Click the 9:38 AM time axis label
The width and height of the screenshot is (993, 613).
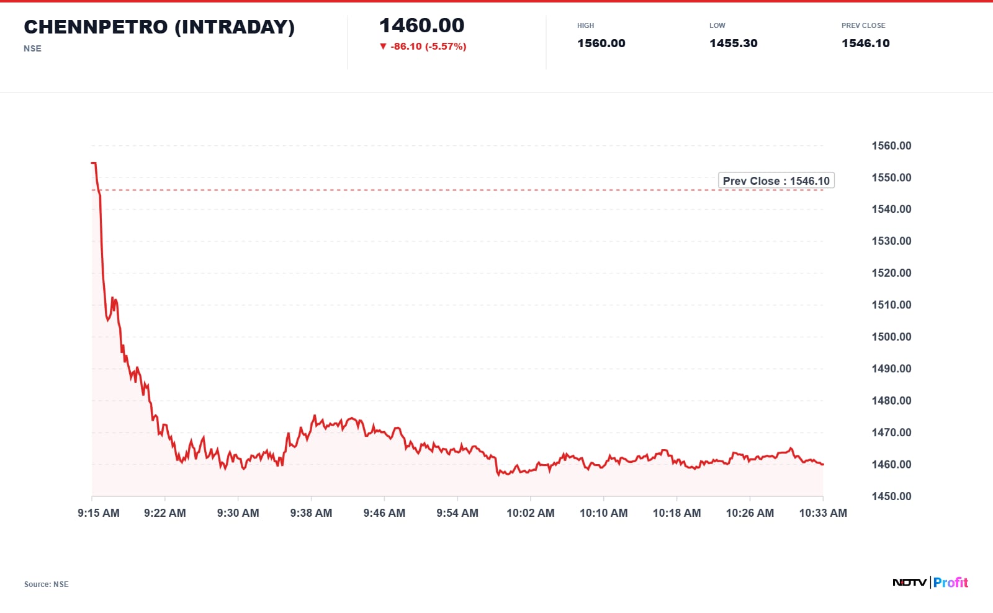[x=311, y=513]
